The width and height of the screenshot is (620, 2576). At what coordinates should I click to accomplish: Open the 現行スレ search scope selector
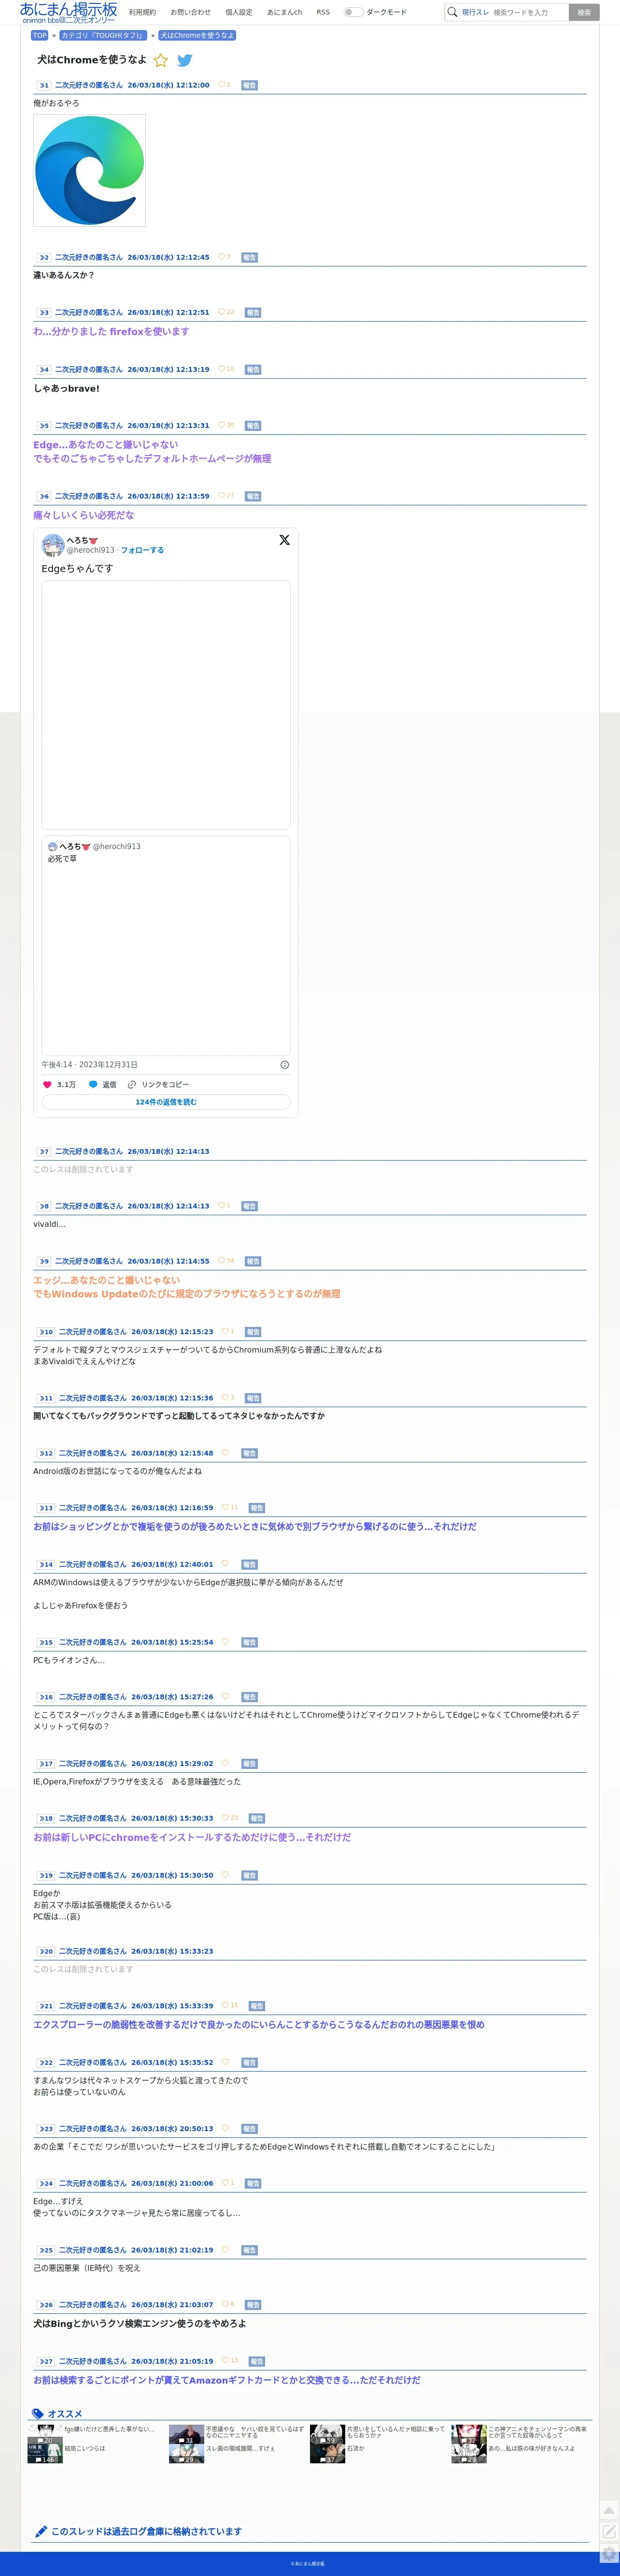click(475, 12)
